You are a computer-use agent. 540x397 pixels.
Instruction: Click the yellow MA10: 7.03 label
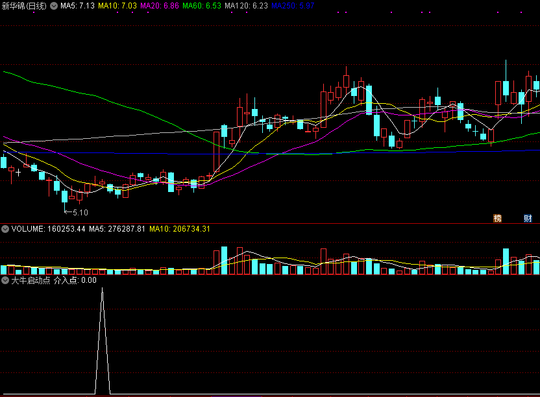[117, 6]
